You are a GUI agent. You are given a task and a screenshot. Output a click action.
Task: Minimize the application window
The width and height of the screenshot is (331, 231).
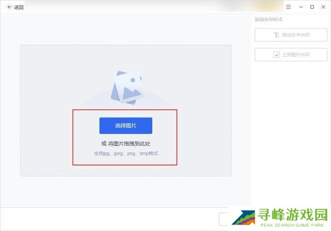click(300, 7)
